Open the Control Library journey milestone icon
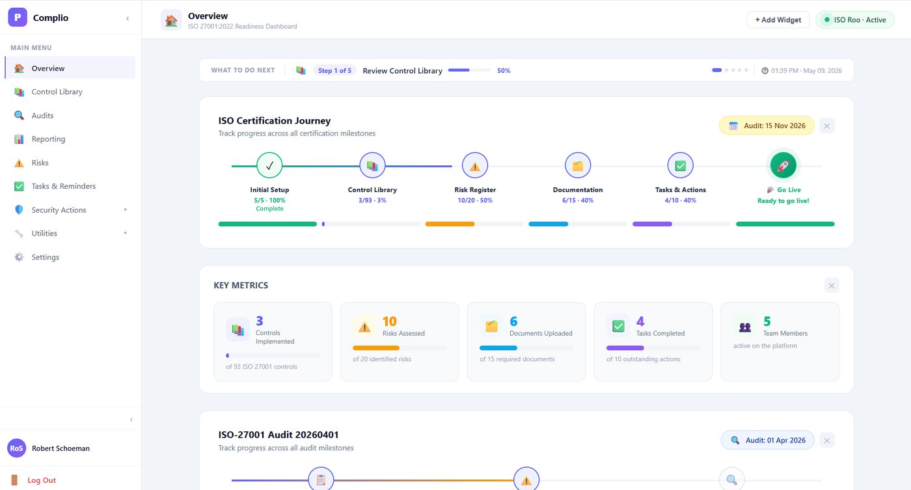911x490 pixels. (x=372, y=165)
